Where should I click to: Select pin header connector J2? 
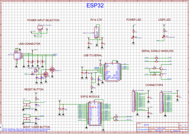click(x=161, y=102)
